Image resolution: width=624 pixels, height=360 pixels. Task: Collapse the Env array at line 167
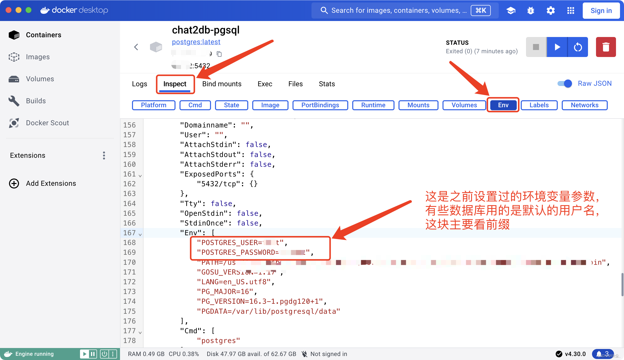coord(140,234)
